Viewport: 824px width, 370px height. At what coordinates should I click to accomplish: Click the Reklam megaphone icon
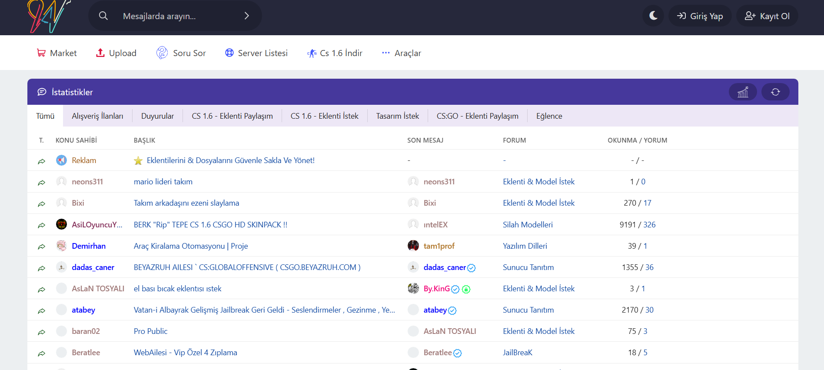[x=62, y=160]
